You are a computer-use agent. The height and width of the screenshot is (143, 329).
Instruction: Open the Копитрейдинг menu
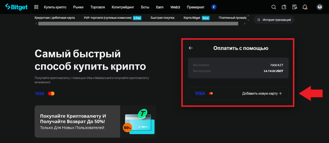(x=123, y=7)
